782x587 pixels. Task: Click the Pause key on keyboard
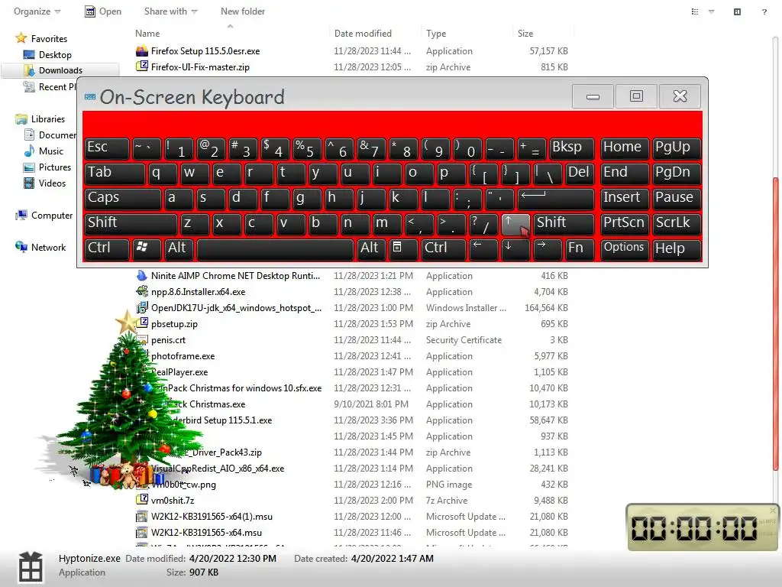(x=677, y=199)
